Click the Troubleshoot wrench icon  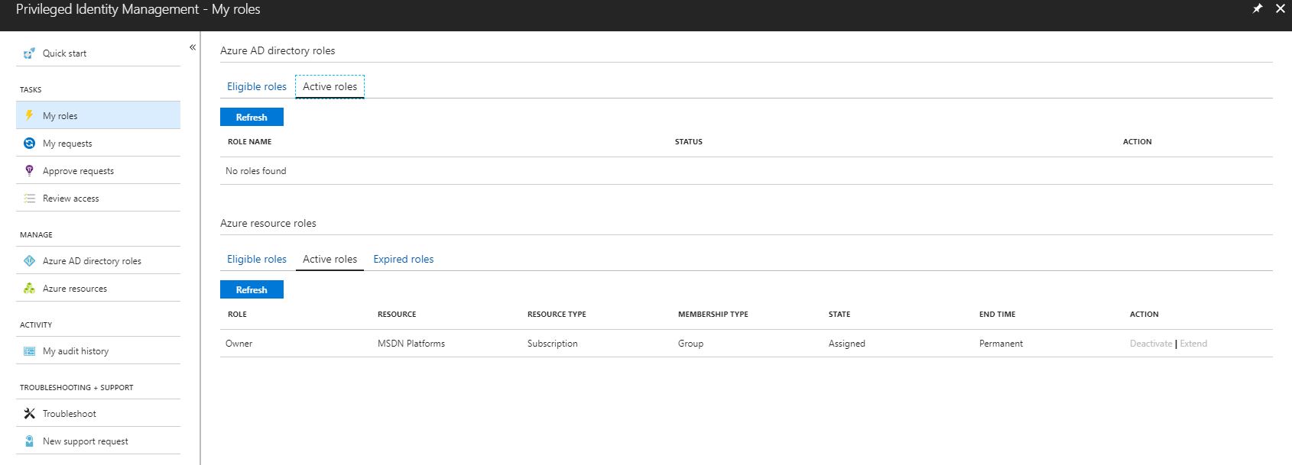click(29, 414)
